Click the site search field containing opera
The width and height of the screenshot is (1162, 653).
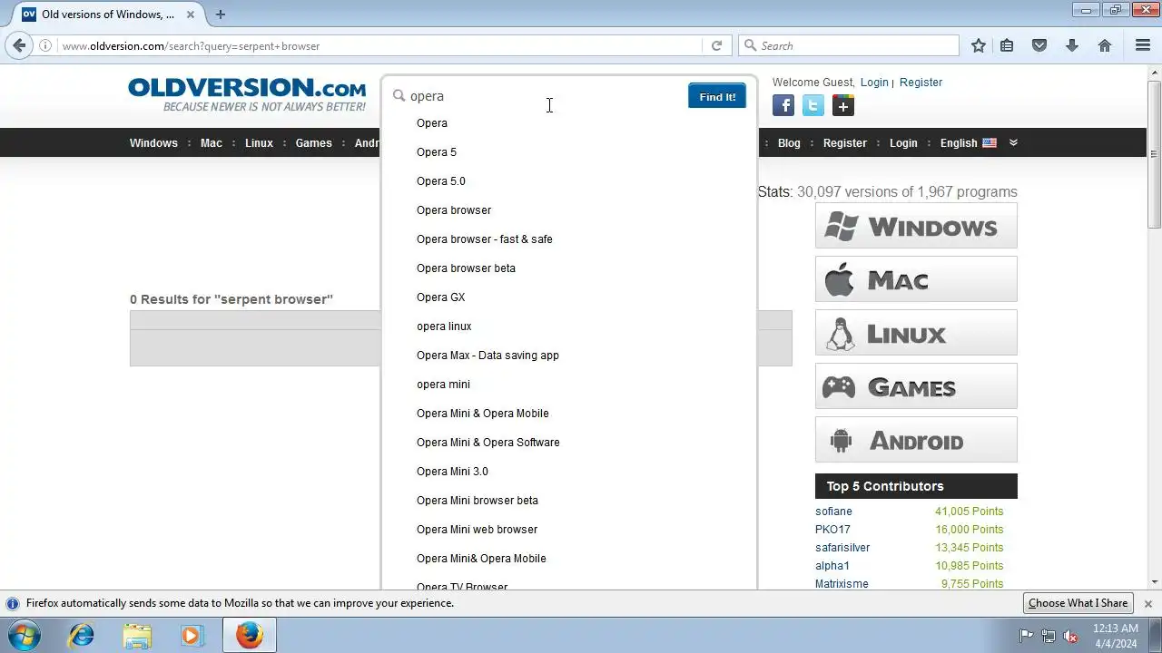pyautogui.click(x=545, y=95)
